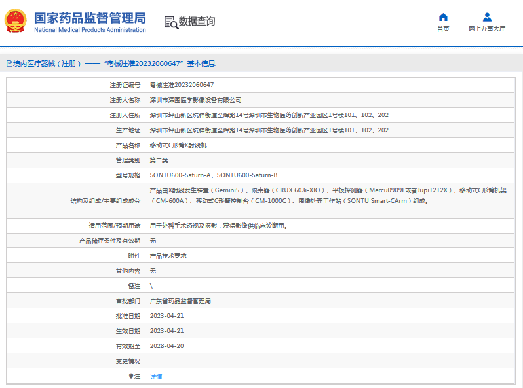Screen dimensions: 523x388
Task: Click the 生产地址 row label
Action: [x=128, y=130]
